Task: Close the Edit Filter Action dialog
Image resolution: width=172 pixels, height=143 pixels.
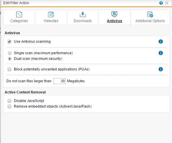Action: click(167, 3)
